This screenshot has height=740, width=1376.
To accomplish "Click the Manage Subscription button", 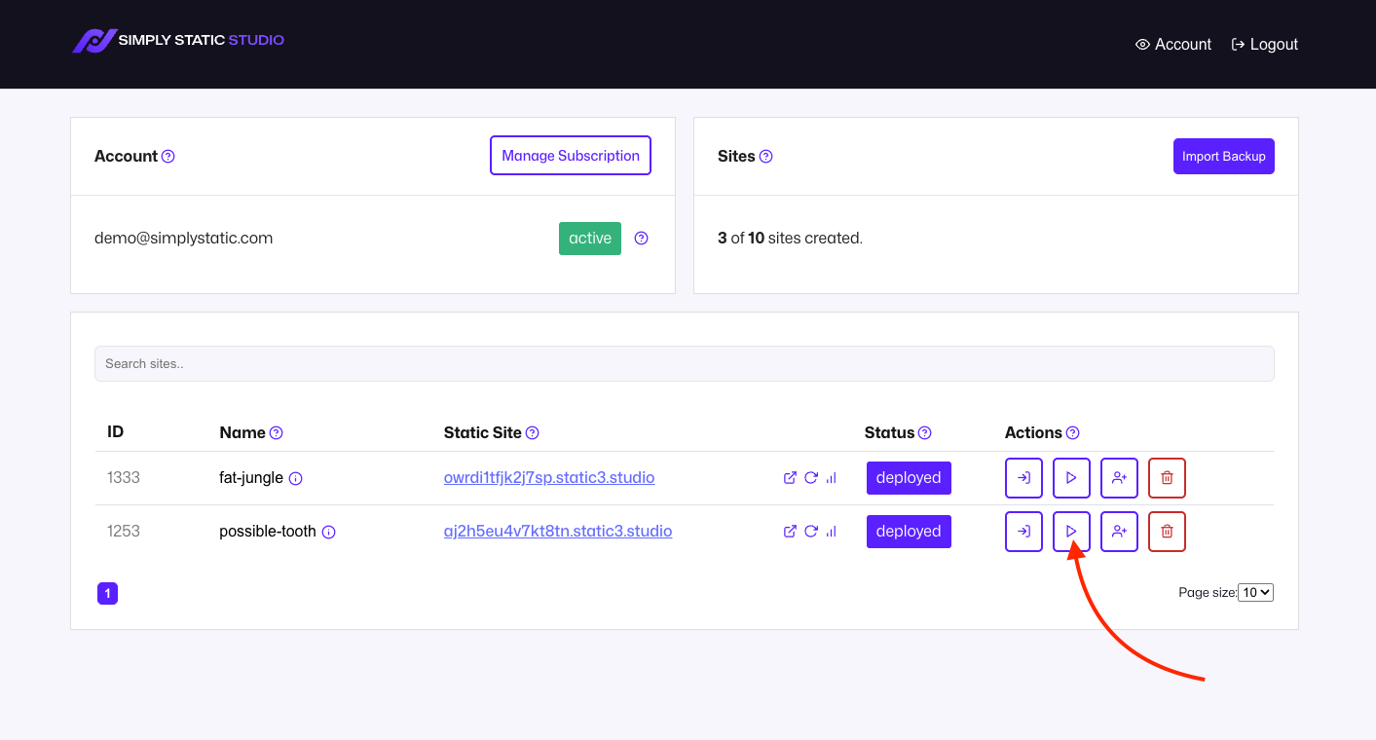I will coord(571,156).
